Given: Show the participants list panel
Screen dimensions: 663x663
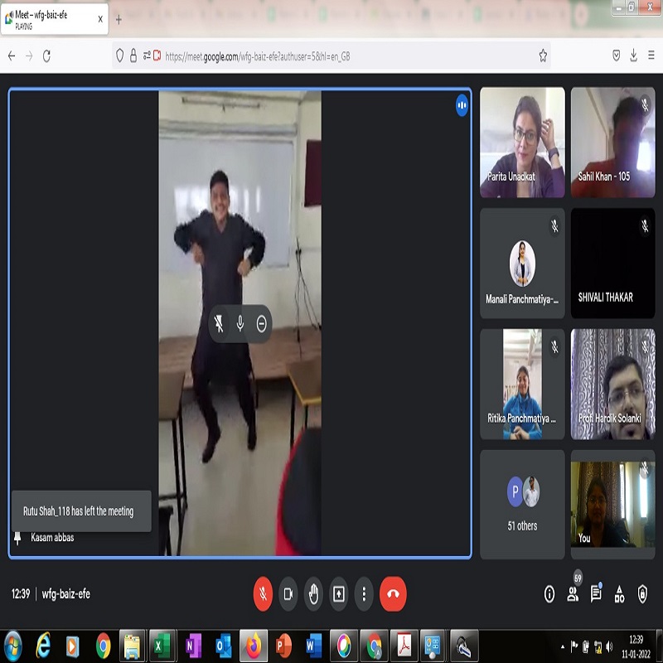Looking at the screenshot, I should 573,594.
